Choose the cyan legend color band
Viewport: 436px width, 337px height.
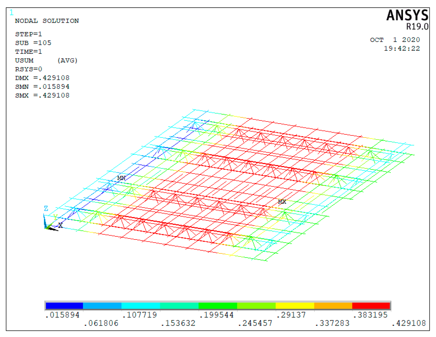tap(141, 306)
